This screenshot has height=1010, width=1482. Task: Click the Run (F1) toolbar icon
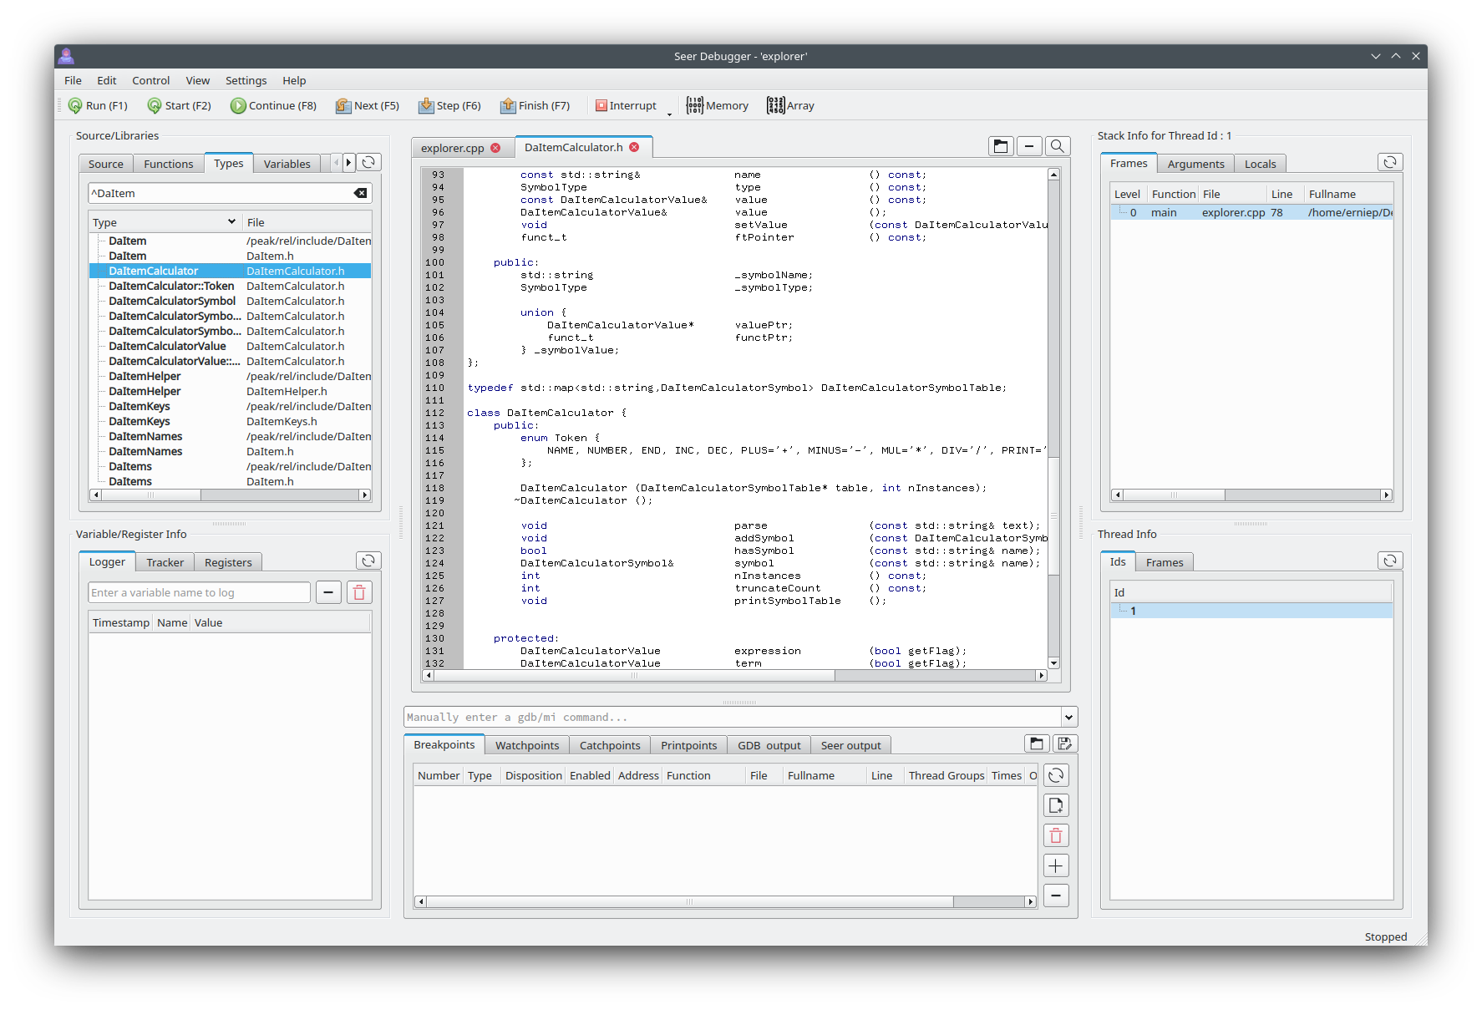76,106
